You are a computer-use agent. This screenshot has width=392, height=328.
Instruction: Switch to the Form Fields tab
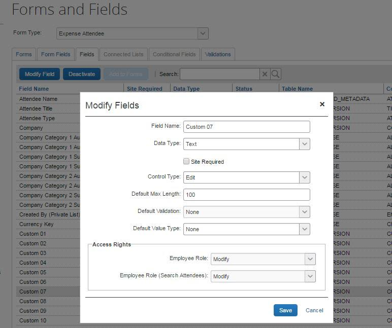[55, 54]
